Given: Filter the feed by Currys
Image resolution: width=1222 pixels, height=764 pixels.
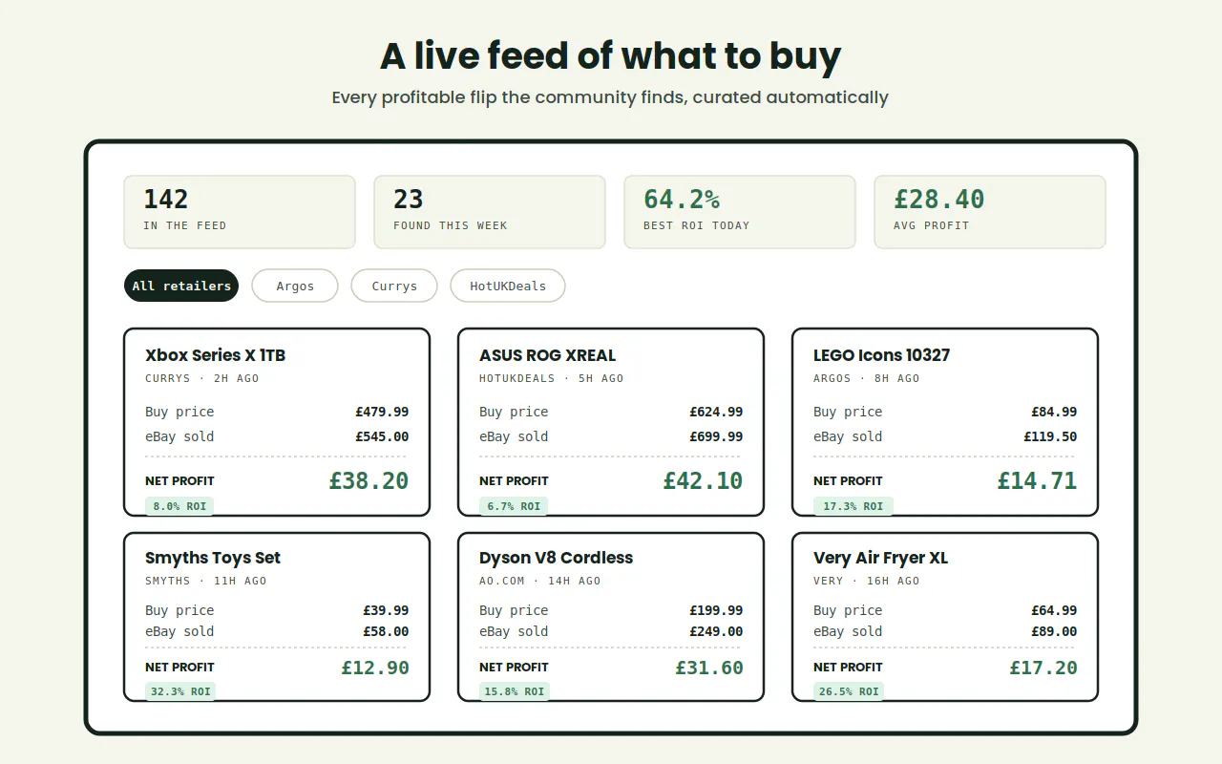Looking at the screenshot, I should coord(394,286).
